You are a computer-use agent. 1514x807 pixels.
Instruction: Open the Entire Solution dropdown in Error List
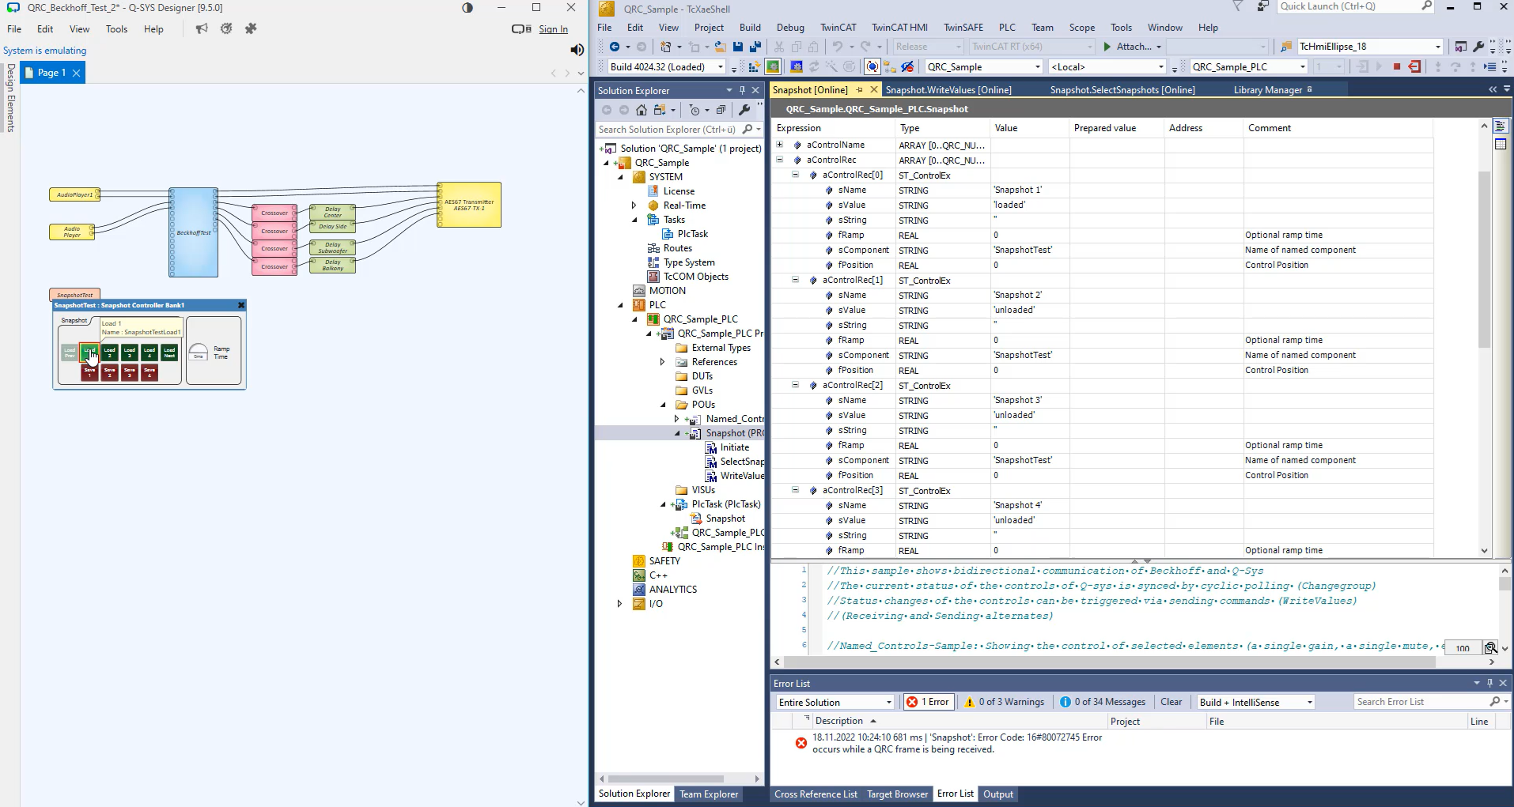click(x=835, y=702)
